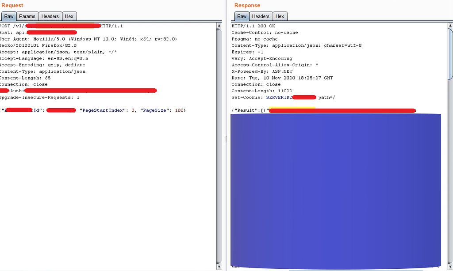Click the response 'Connection: close' line
The width and height of the screenshot is (453, 271).
256,84
